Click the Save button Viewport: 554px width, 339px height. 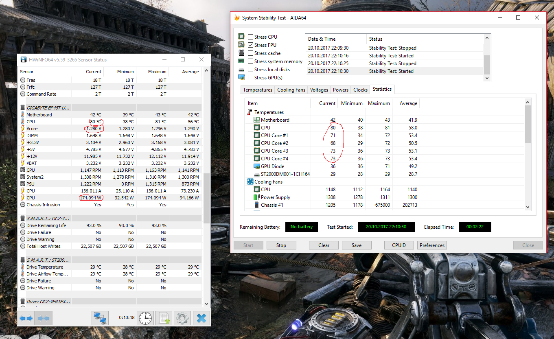tap(357, 245)
